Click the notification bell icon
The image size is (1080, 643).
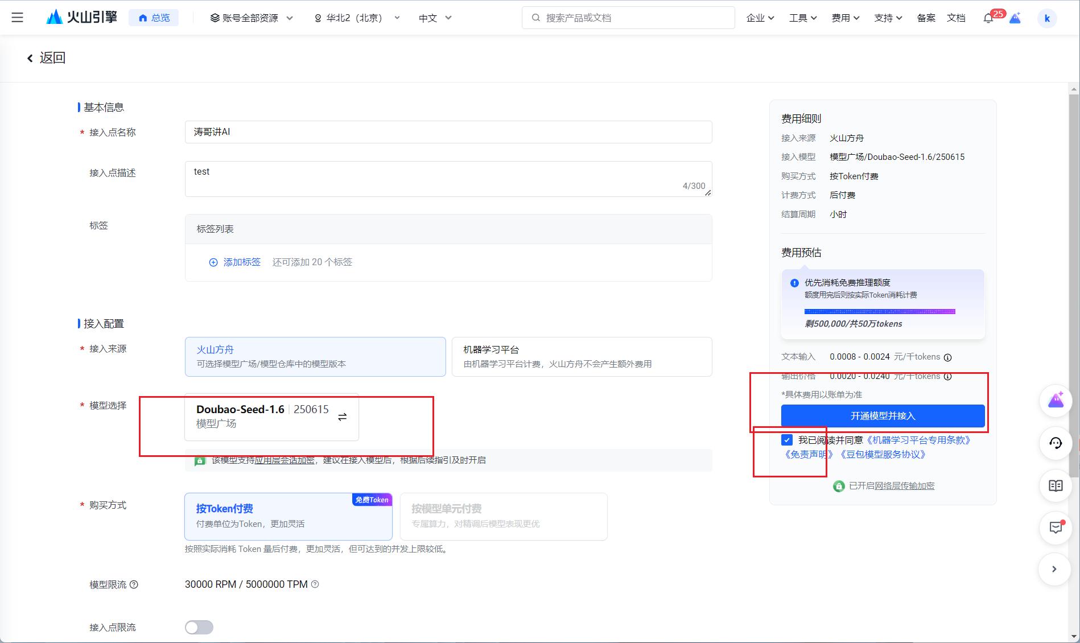tap(988, 18)
